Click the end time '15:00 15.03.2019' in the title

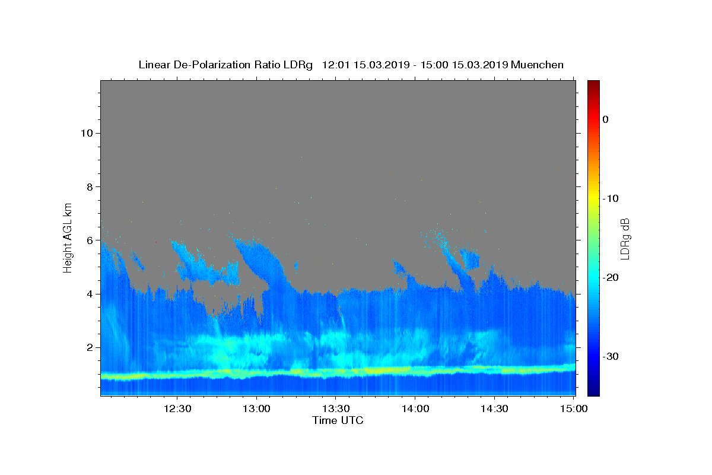(464, 65)
